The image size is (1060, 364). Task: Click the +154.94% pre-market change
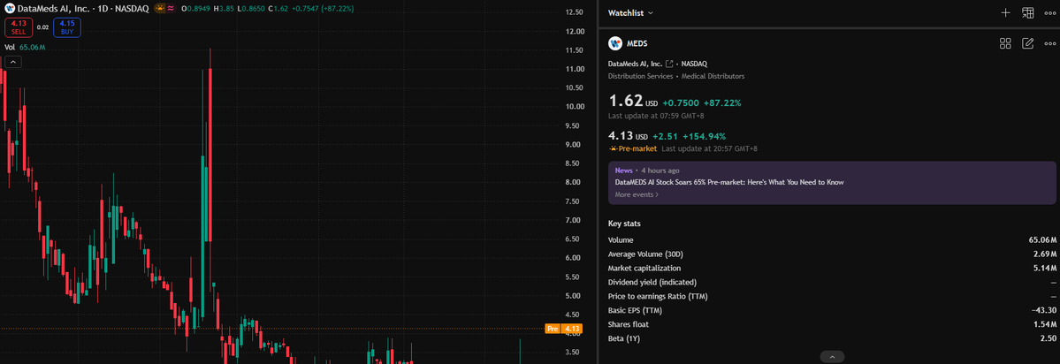tap(704, 136)
